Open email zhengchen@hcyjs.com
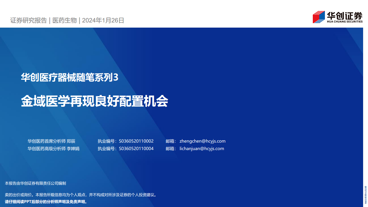The height and width of the screenshot is (207, 368). tap(202, 141)
